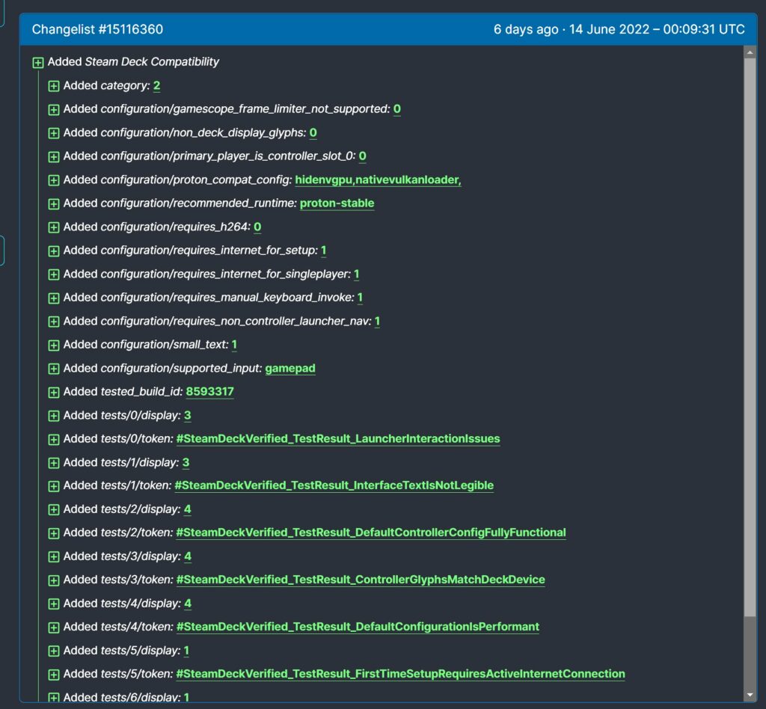
Task: Select text 'Added configuration/primary_player_is_controller_slot_0'
Action: [209, 156]
